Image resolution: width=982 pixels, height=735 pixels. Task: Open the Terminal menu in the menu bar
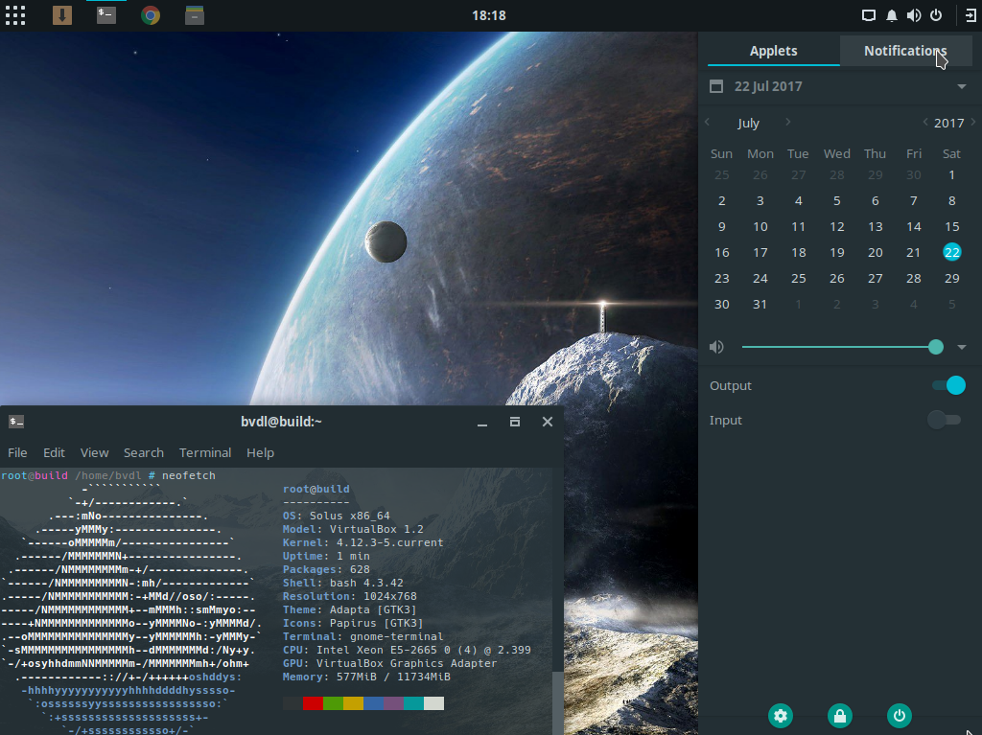(205, 452)
